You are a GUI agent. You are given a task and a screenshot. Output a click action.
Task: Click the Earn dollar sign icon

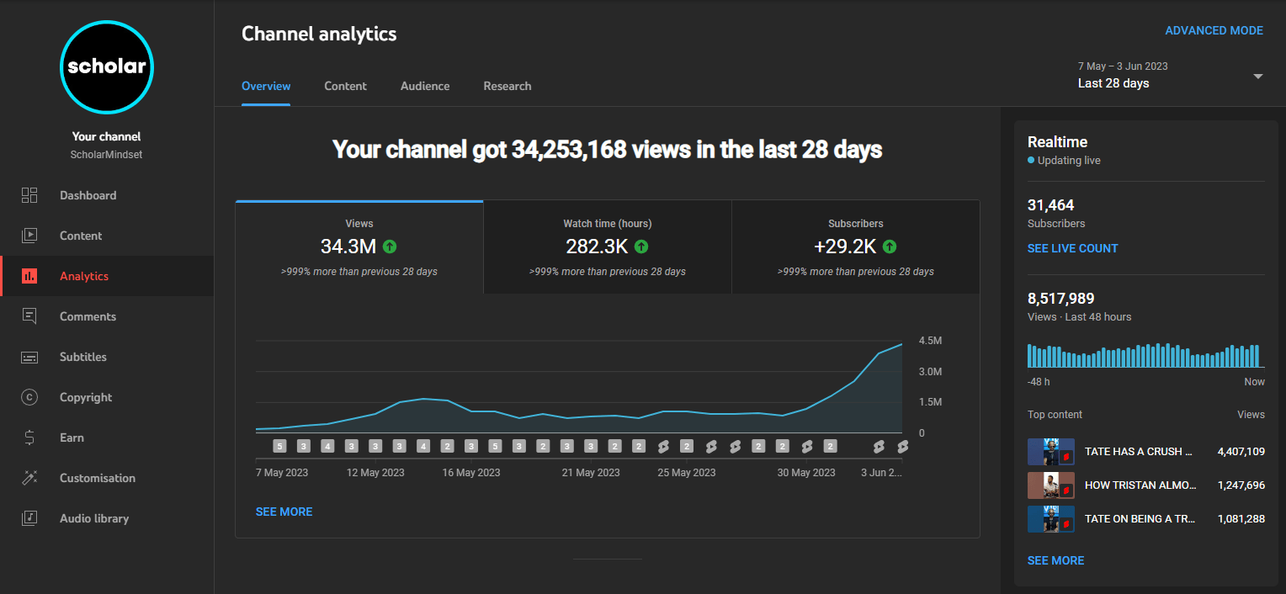point(29,438)
